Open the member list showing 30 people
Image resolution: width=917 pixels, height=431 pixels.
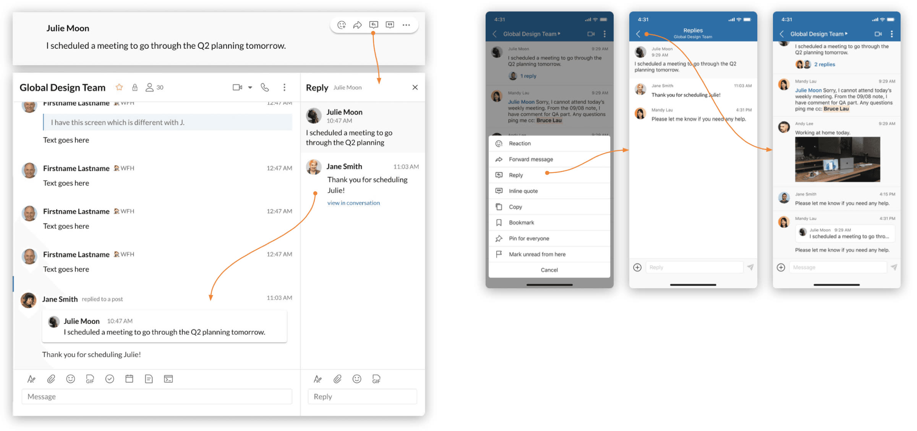click(x=154, y=87)
